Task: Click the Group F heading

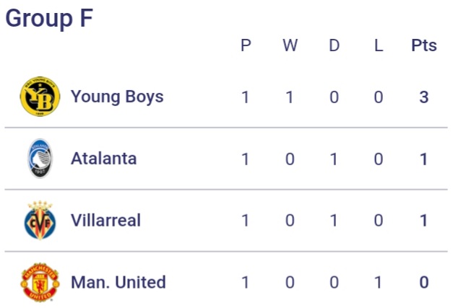Action: pos(49,19)
